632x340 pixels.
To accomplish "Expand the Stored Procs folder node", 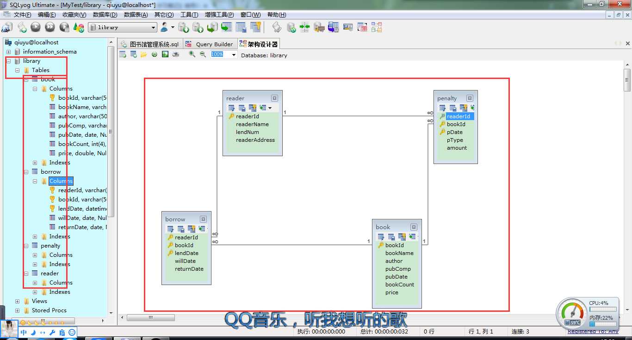I will tap(17, 310).
